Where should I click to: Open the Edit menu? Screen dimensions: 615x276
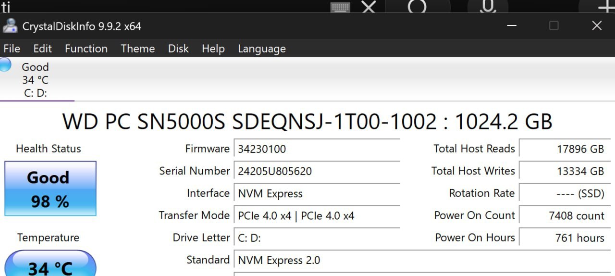click(42, 49)
